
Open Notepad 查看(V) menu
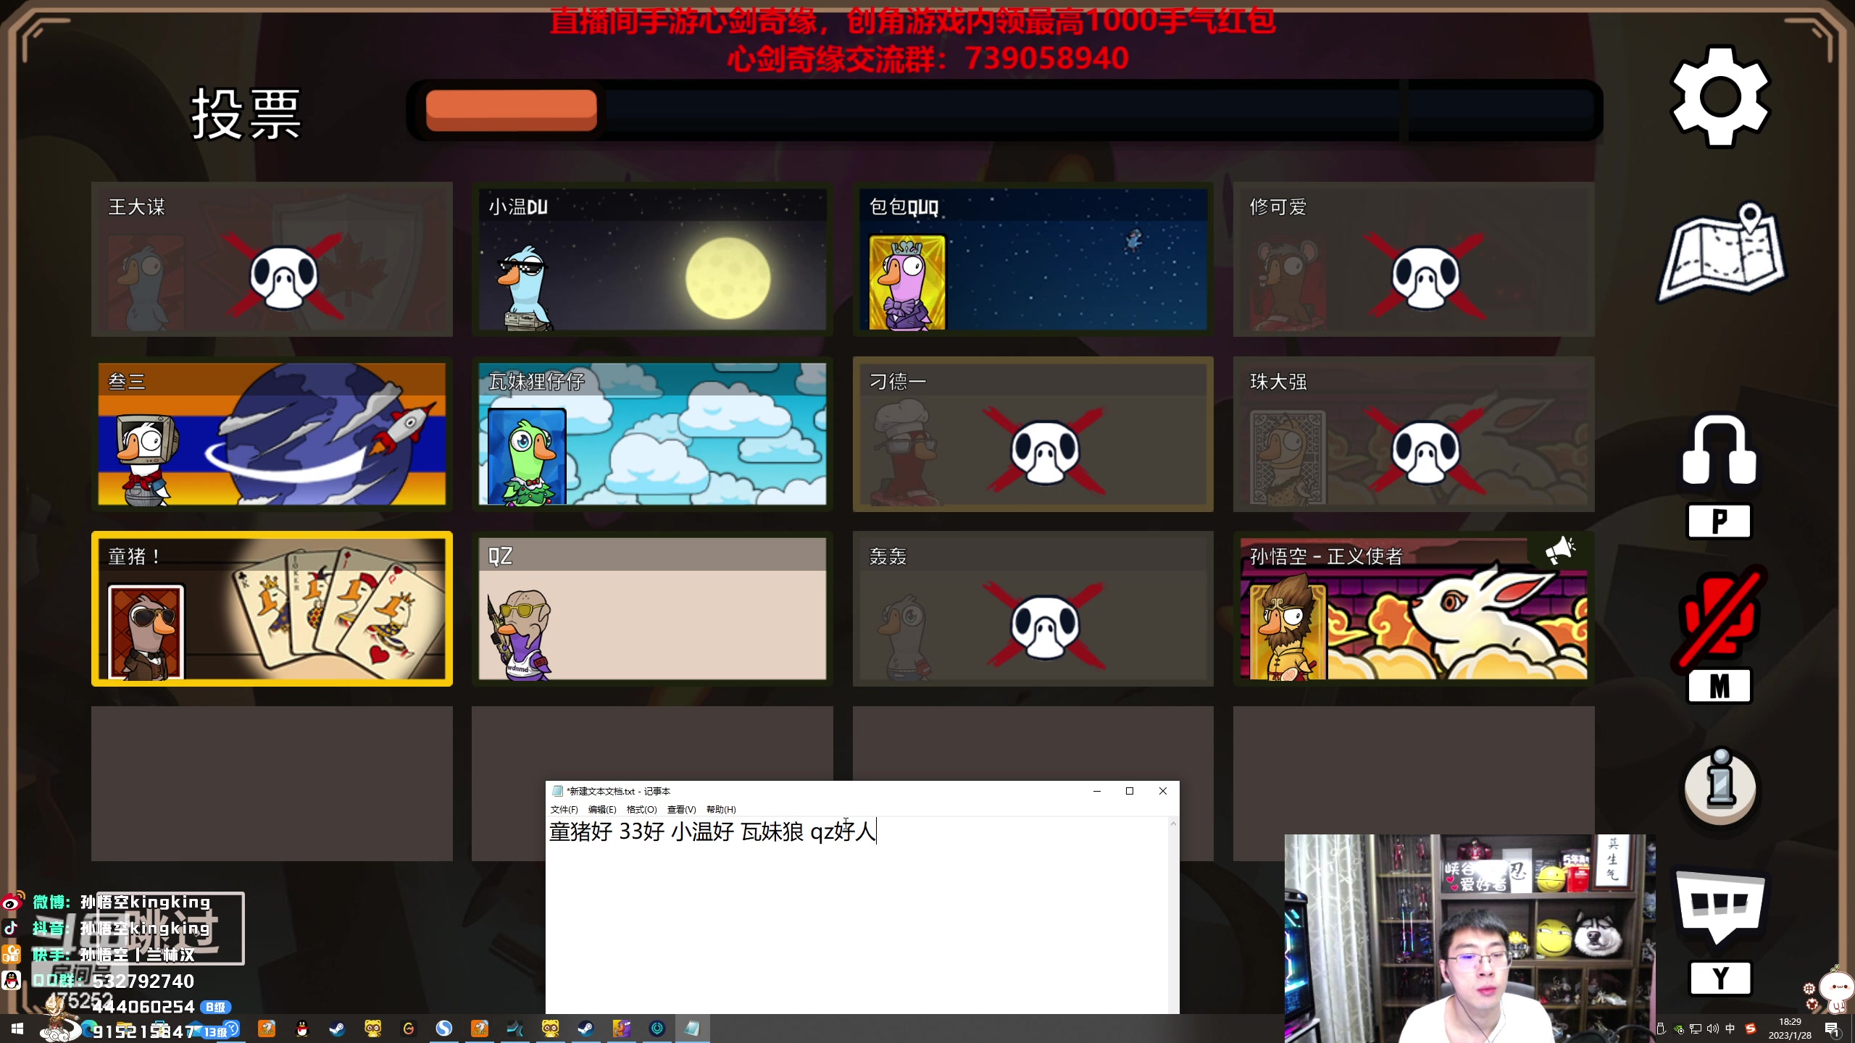click(681, 809)
